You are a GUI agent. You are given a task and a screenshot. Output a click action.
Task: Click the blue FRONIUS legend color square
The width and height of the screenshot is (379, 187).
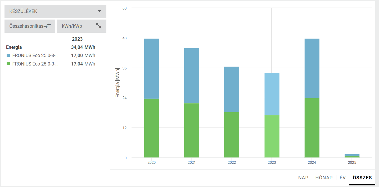pos(8,55)
